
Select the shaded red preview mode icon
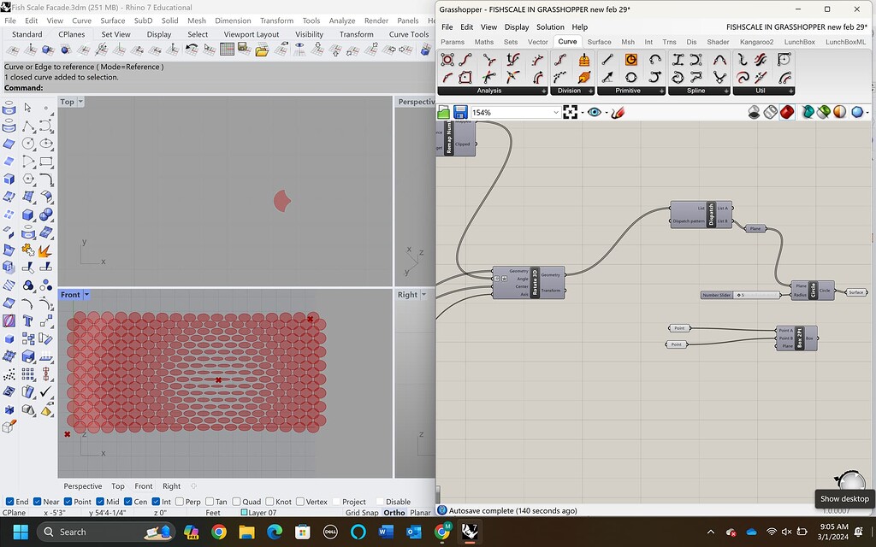[786, 112]
